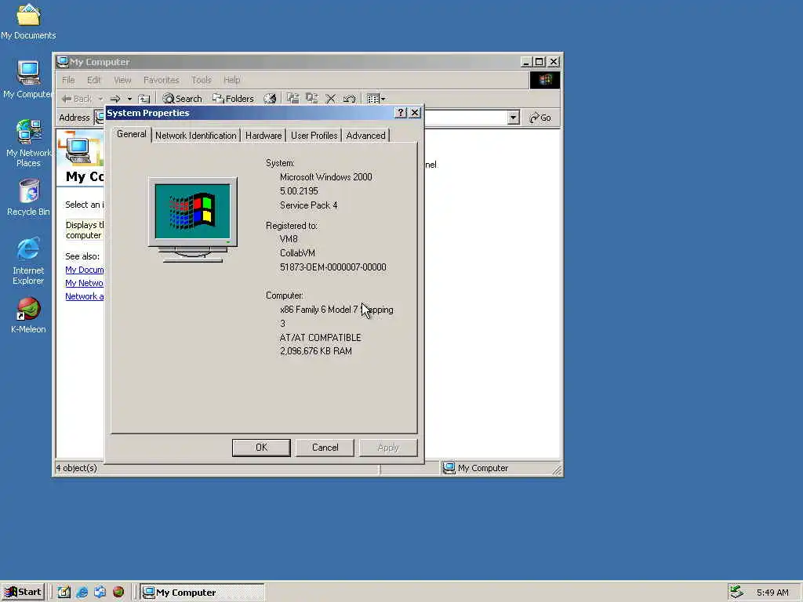
Task: Select the Recycle Bin icon
Action: pos(28,198)
